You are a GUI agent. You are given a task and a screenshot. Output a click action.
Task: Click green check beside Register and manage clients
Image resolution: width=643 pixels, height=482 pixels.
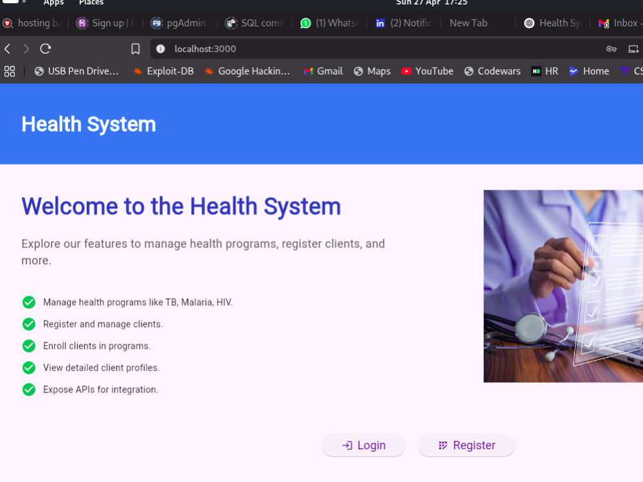point(29,324)
